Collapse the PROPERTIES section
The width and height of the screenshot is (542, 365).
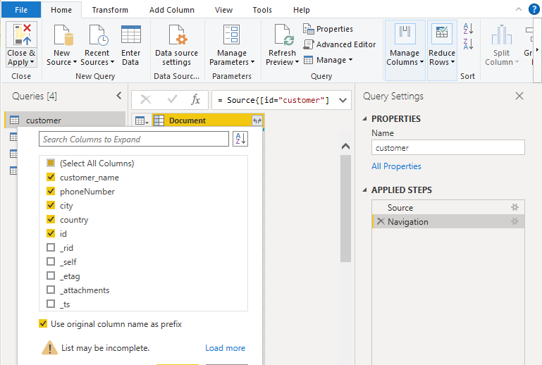[x=364, y=118]
